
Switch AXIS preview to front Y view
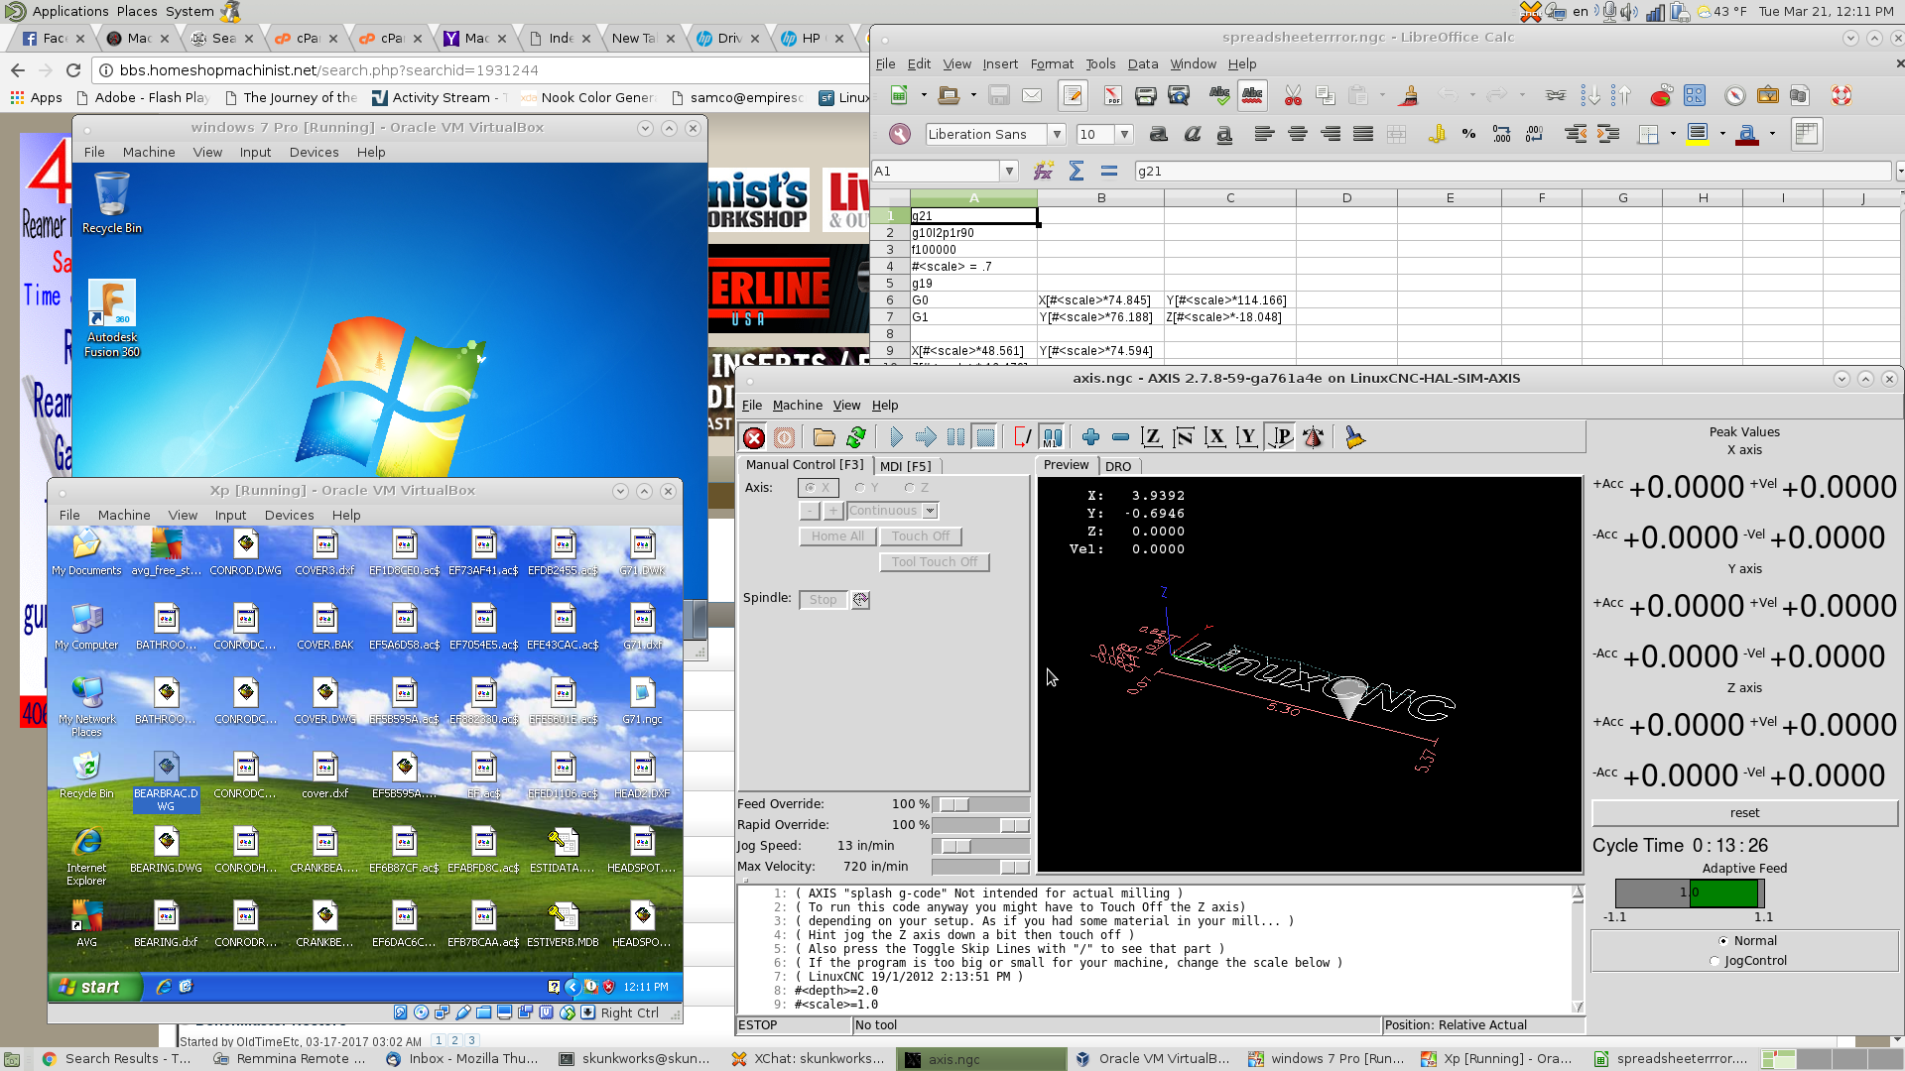point(1247,437)
